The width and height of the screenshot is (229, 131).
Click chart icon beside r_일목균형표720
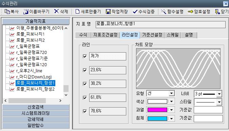[12, 53]
